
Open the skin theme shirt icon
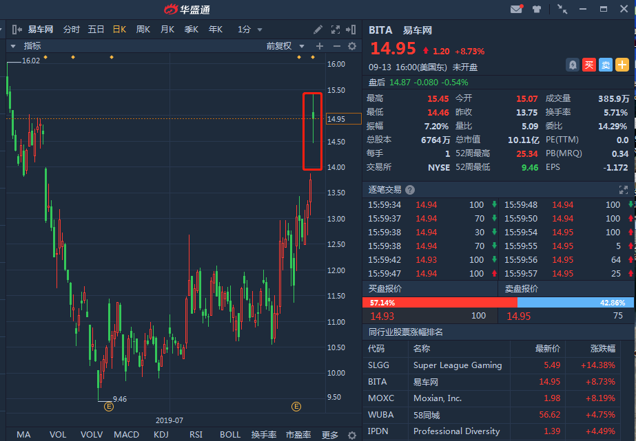point(537,9)
